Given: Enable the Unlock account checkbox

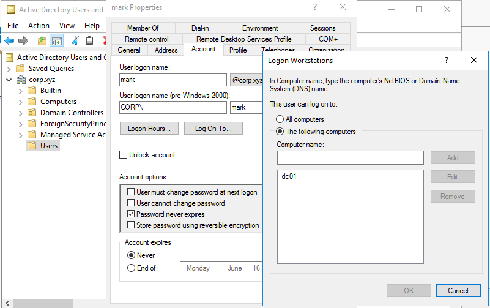Looking at the screenshot, I should point(124,155).
